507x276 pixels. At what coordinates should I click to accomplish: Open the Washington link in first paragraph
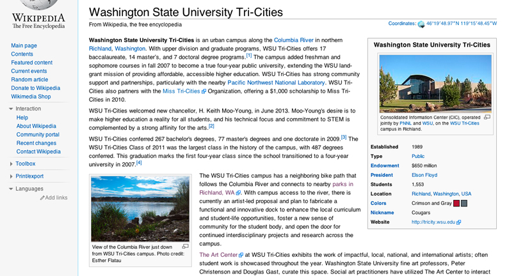coord(130,49)
